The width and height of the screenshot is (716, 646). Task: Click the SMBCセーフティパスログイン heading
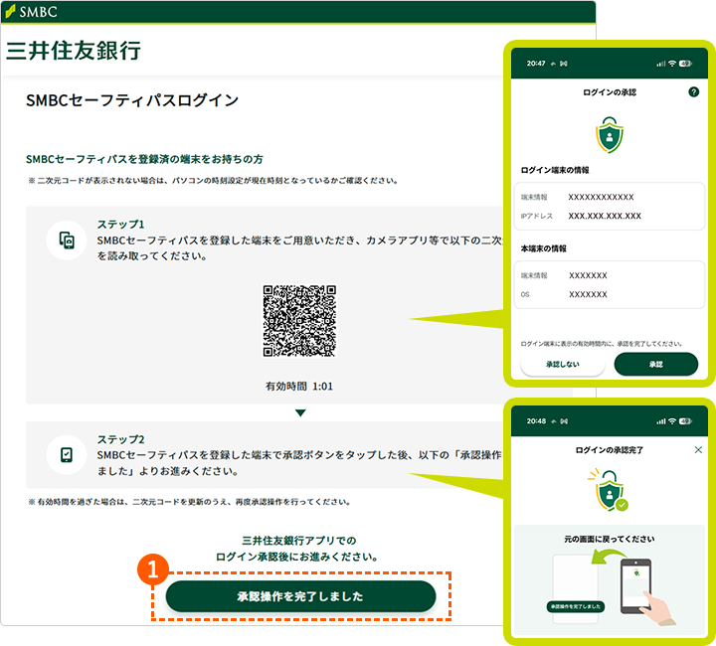132,100
